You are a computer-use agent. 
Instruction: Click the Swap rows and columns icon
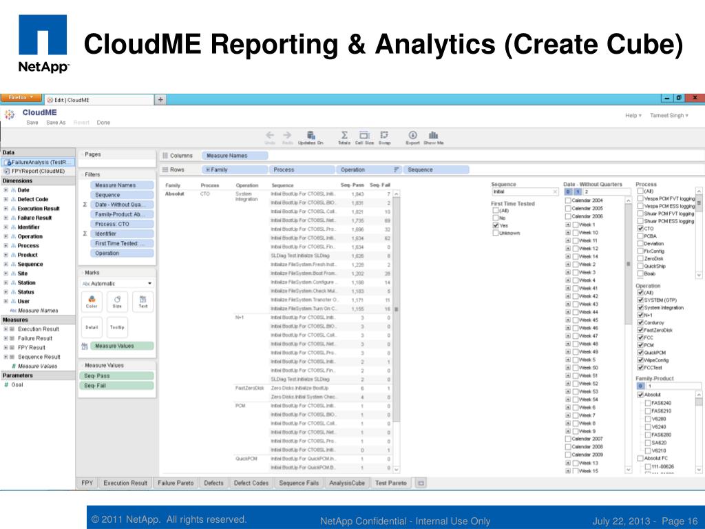[x=384, y=135]
